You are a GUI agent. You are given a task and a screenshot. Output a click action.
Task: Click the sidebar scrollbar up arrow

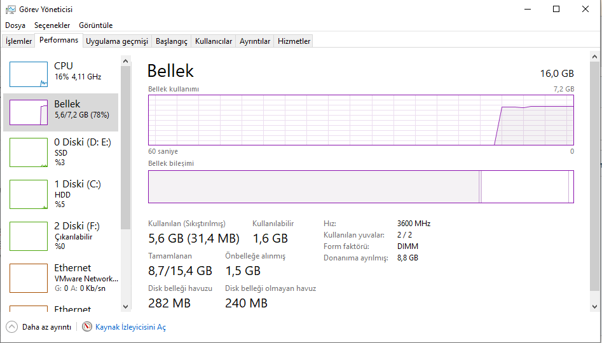[125, 60]
